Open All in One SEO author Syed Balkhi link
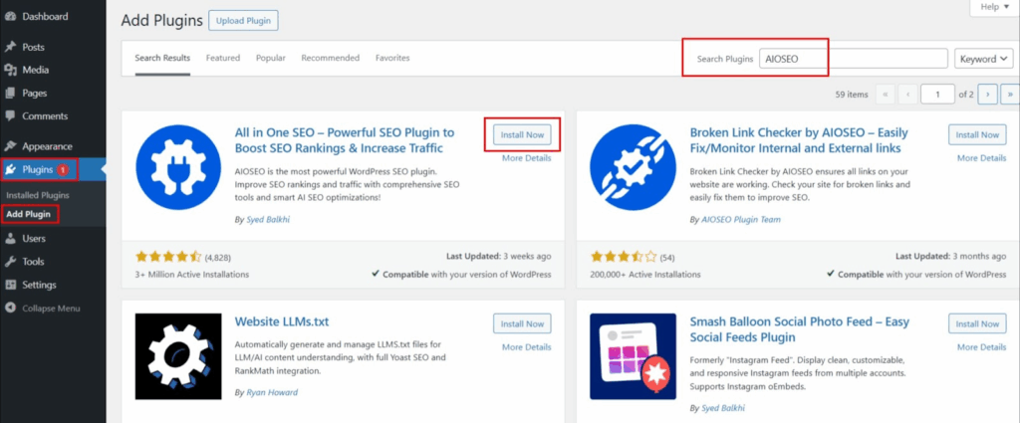This screenshot has height=423, width=1020. pos(268,220)
